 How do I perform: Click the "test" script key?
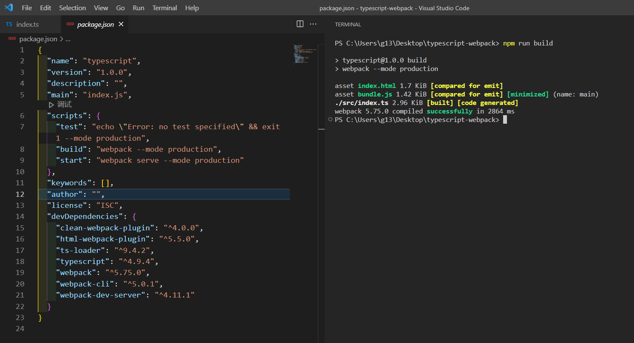coord(70,127)
